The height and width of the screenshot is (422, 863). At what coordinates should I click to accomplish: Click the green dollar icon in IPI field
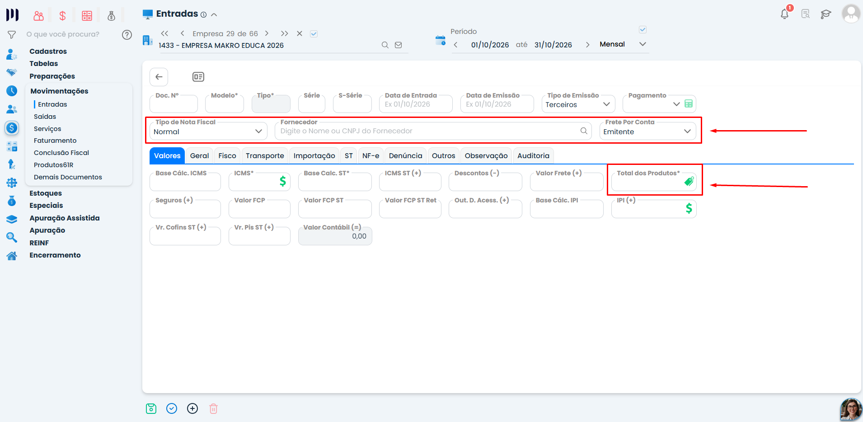(689, 208)
